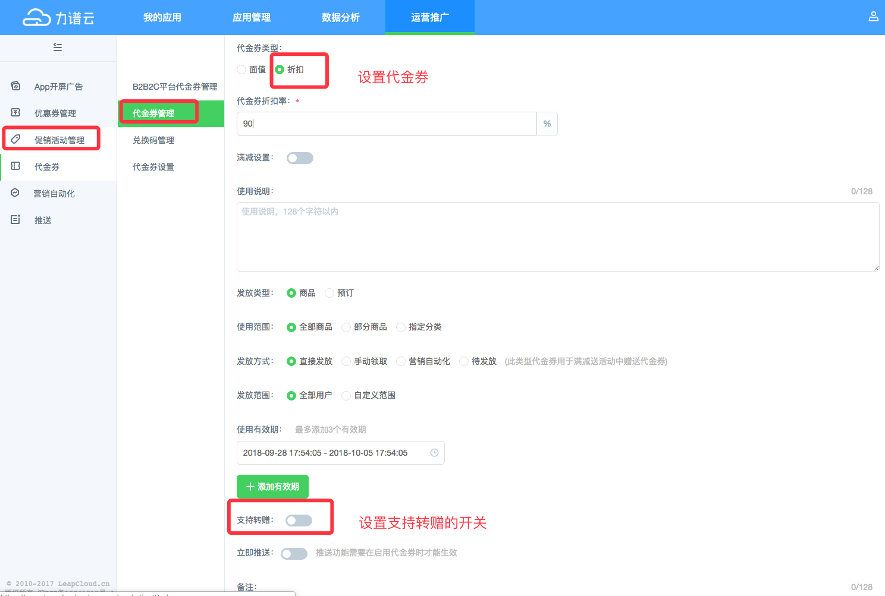
Task: Open the 运营推广 top tab
Action: (430, 17)
